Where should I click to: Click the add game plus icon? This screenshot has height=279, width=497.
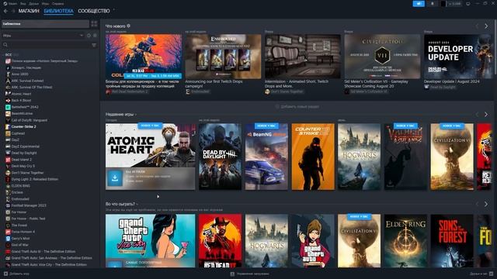pos(5,274)
